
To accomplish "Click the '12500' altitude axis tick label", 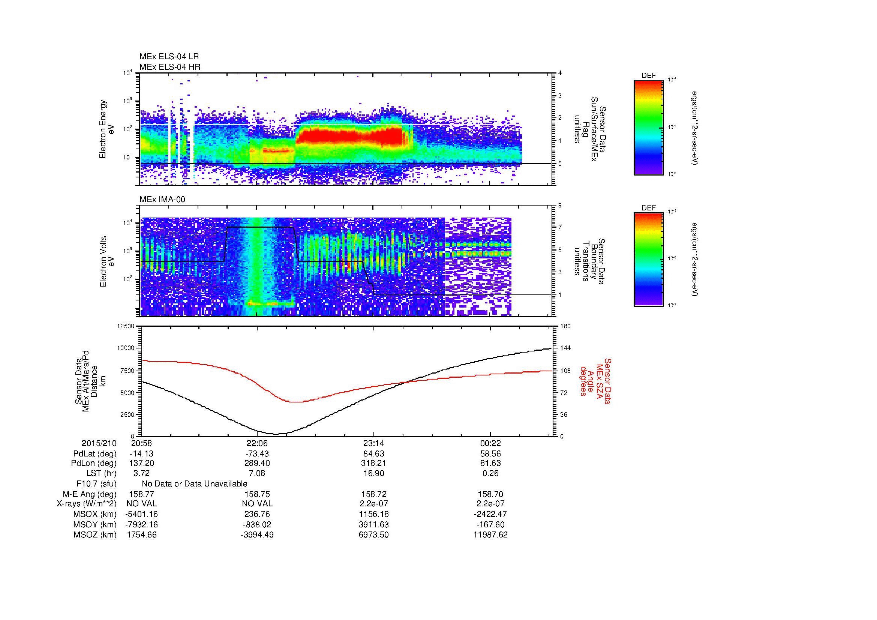I will (x=126, y=326).
